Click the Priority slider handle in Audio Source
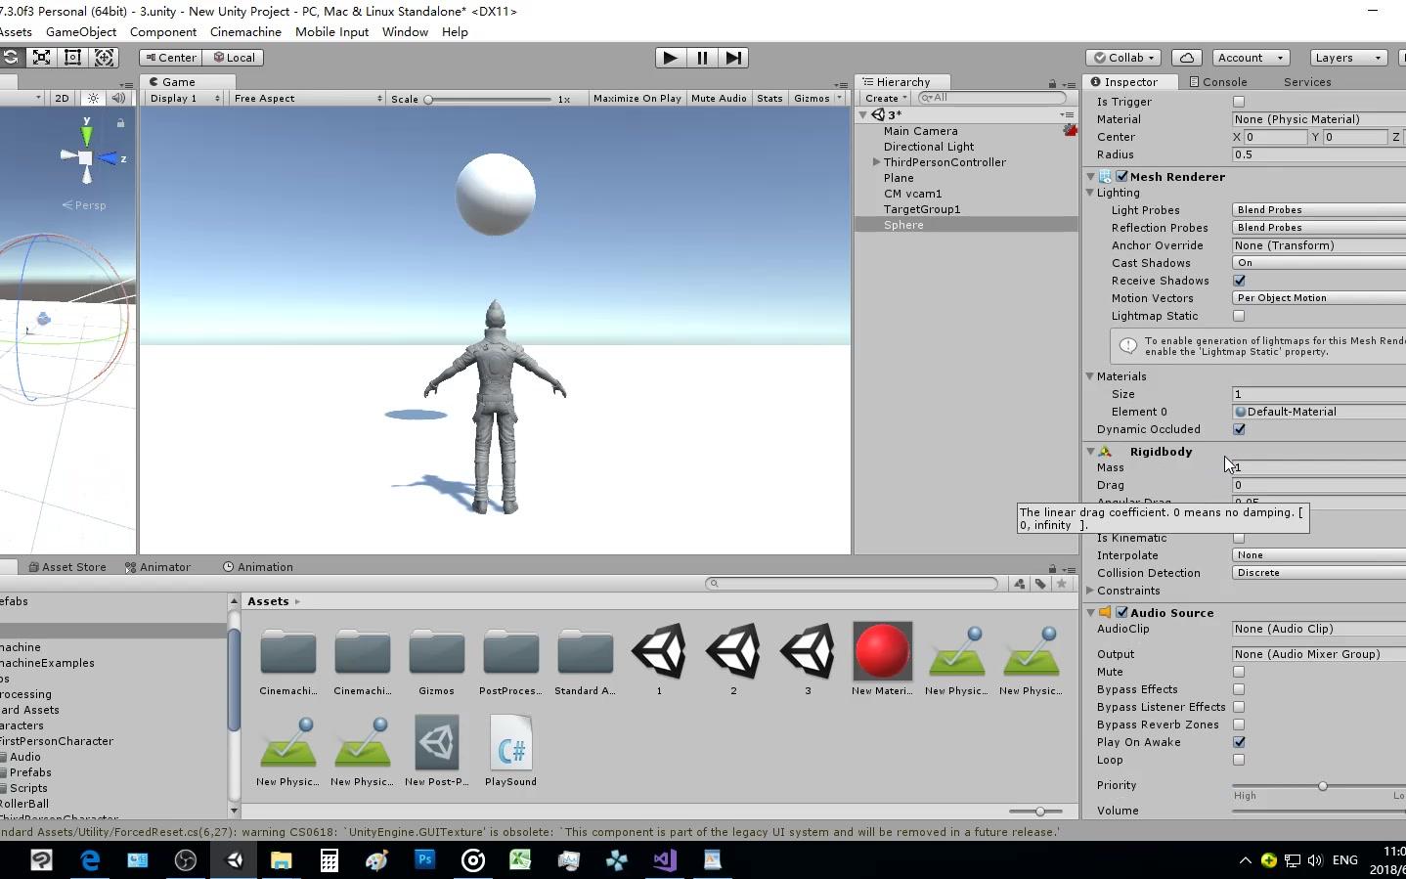Image resolution: width=1406 pixels, height=879 pixels. 1322,785
